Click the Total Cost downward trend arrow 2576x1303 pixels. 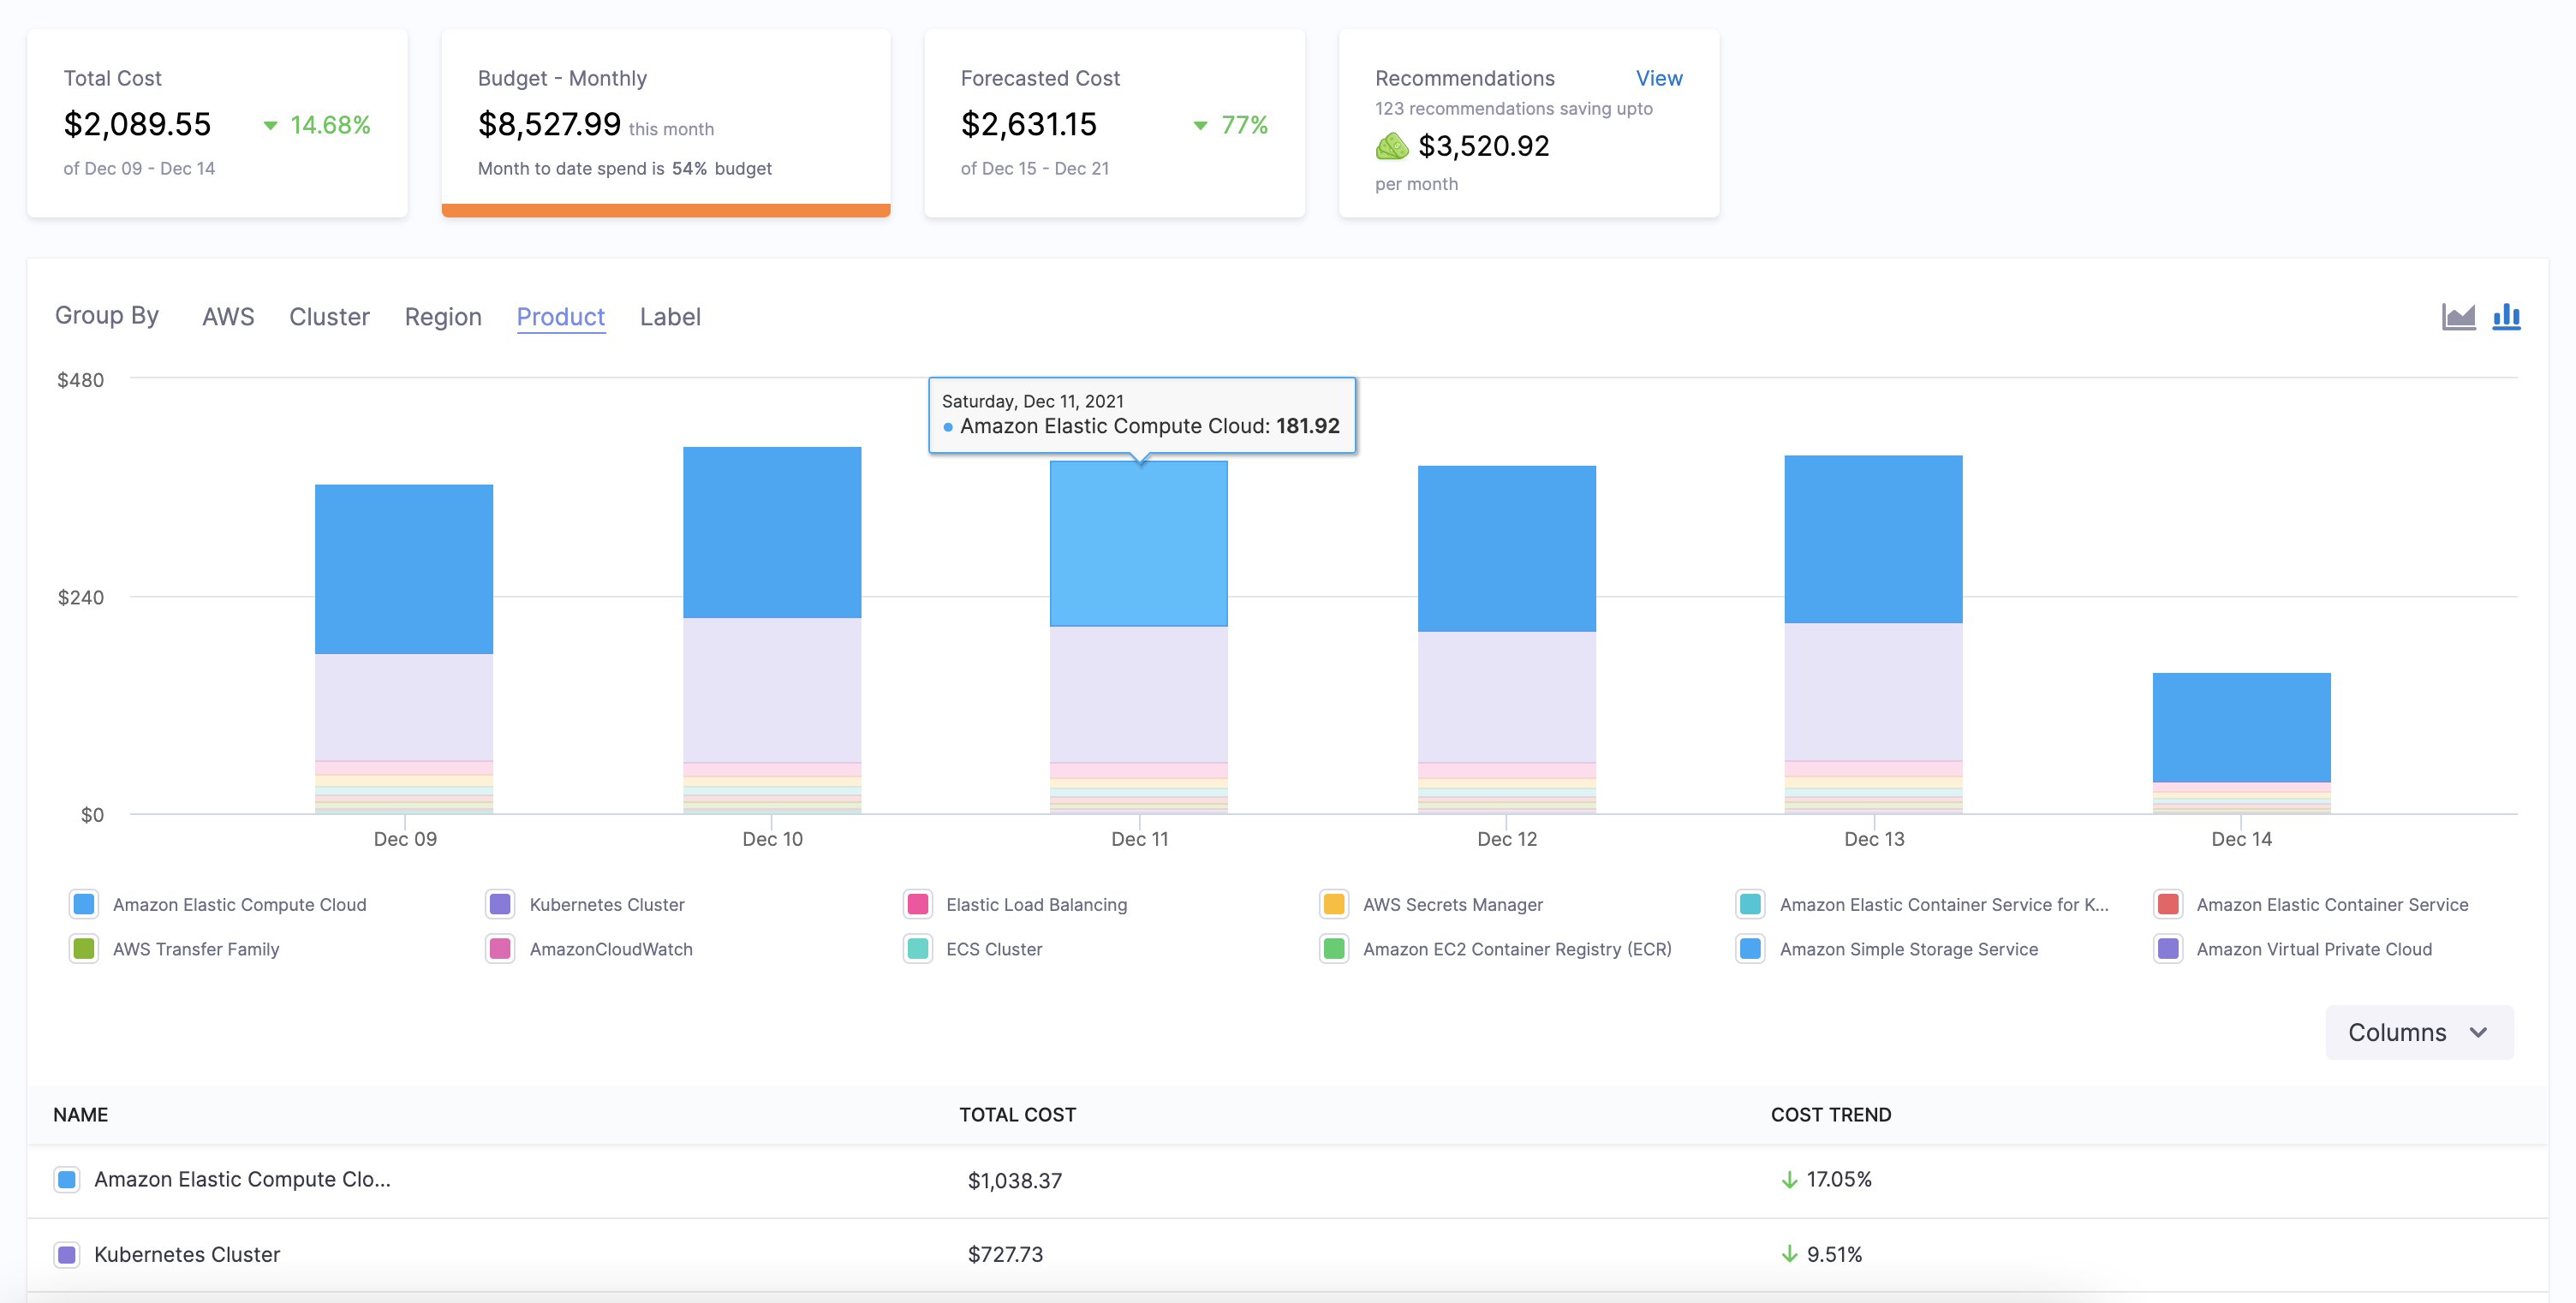pyautogui.click(x=270, y=126)
